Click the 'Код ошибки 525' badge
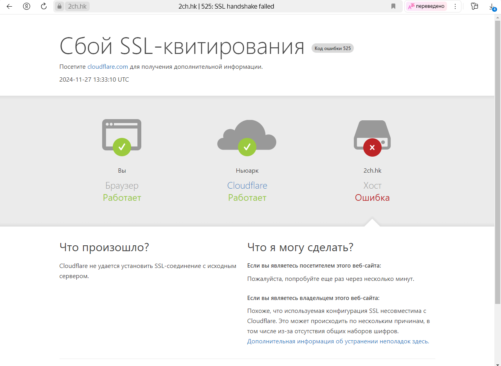This screenshot has width=501, height=366. (333, 48)
